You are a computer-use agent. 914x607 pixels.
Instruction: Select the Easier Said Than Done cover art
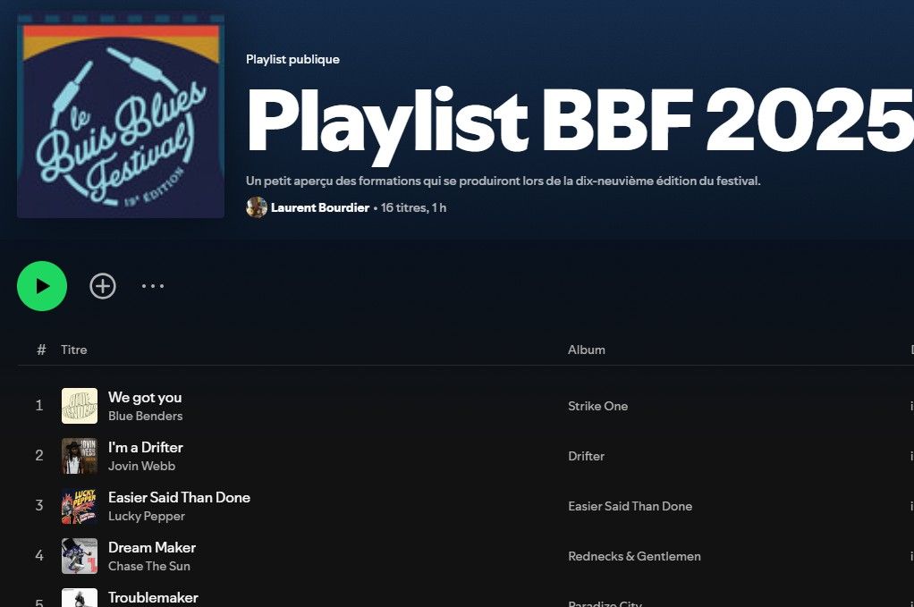click(x=80, y=506)
